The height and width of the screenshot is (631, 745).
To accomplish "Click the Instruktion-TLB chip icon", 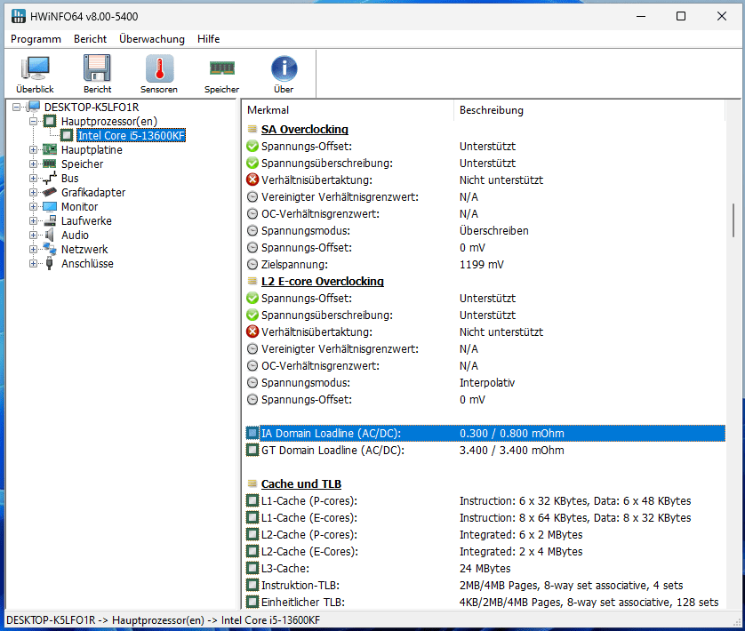I will coord(252,586).
